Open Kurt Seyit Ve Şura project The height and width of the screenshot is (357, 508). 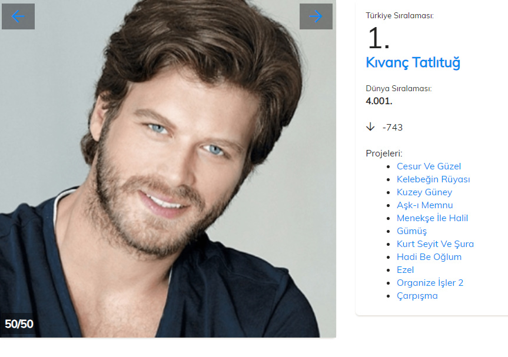pyautogui.click(x=435, y=244)
